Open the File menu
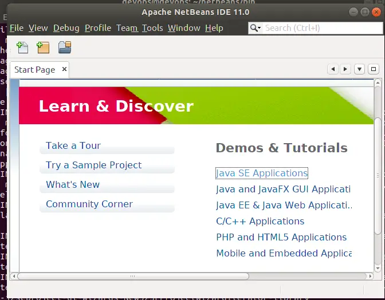385x300 pixels. [17, 28]
